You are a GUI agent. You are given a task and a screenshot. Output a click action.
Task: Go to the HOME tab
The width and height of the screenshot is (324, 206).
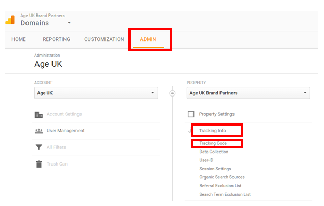(x=19, y=39)
